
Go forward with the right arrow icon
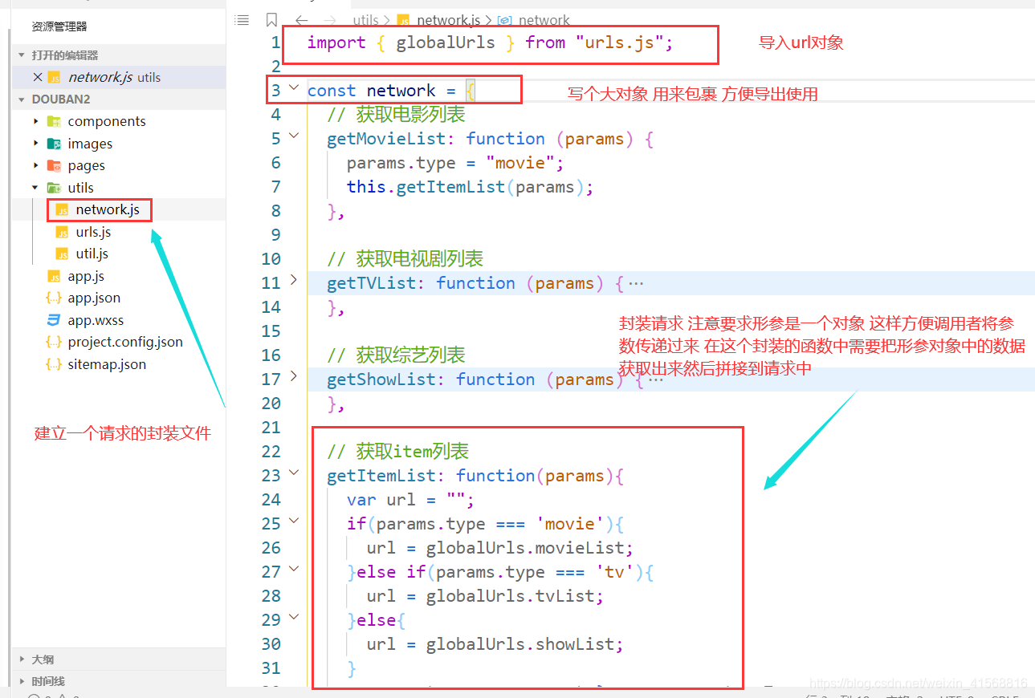coord(329,20)
